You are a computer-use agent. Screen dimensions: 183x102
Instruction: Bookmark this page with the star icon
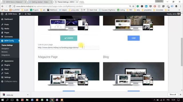coord(133,6)
